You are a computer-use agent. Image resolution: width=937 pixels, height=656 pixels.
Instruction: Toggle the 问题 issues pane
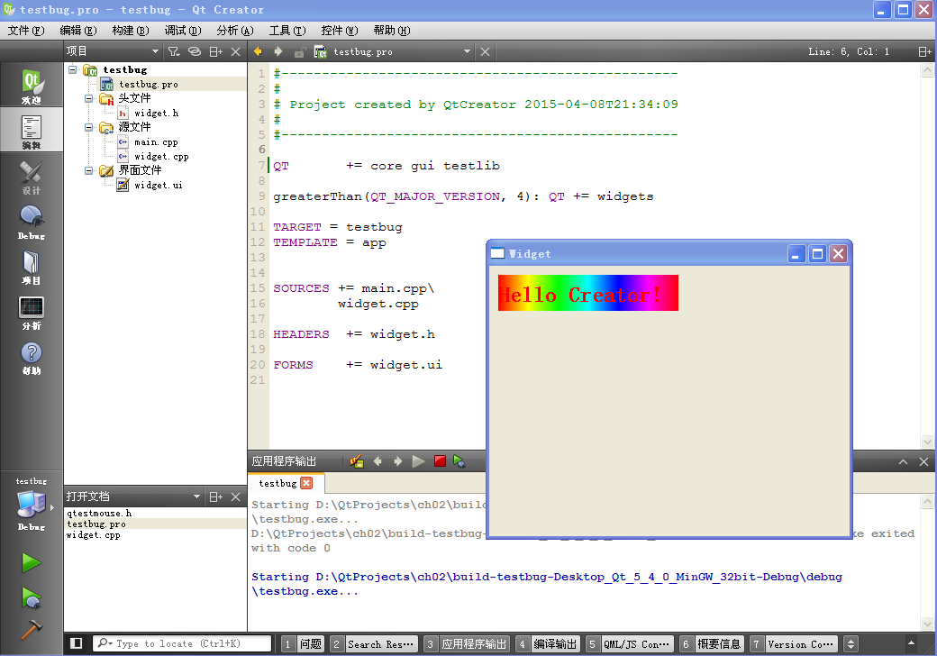304,644
